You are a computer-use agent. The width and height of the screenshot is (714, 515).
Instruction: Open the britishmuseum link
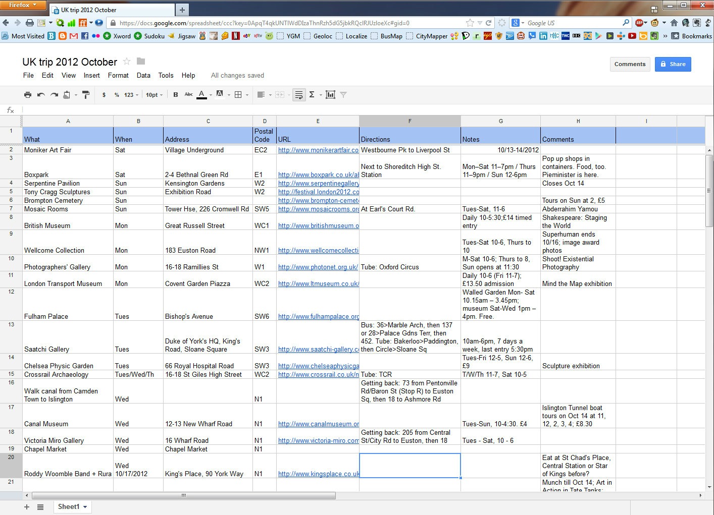[318, 225]
